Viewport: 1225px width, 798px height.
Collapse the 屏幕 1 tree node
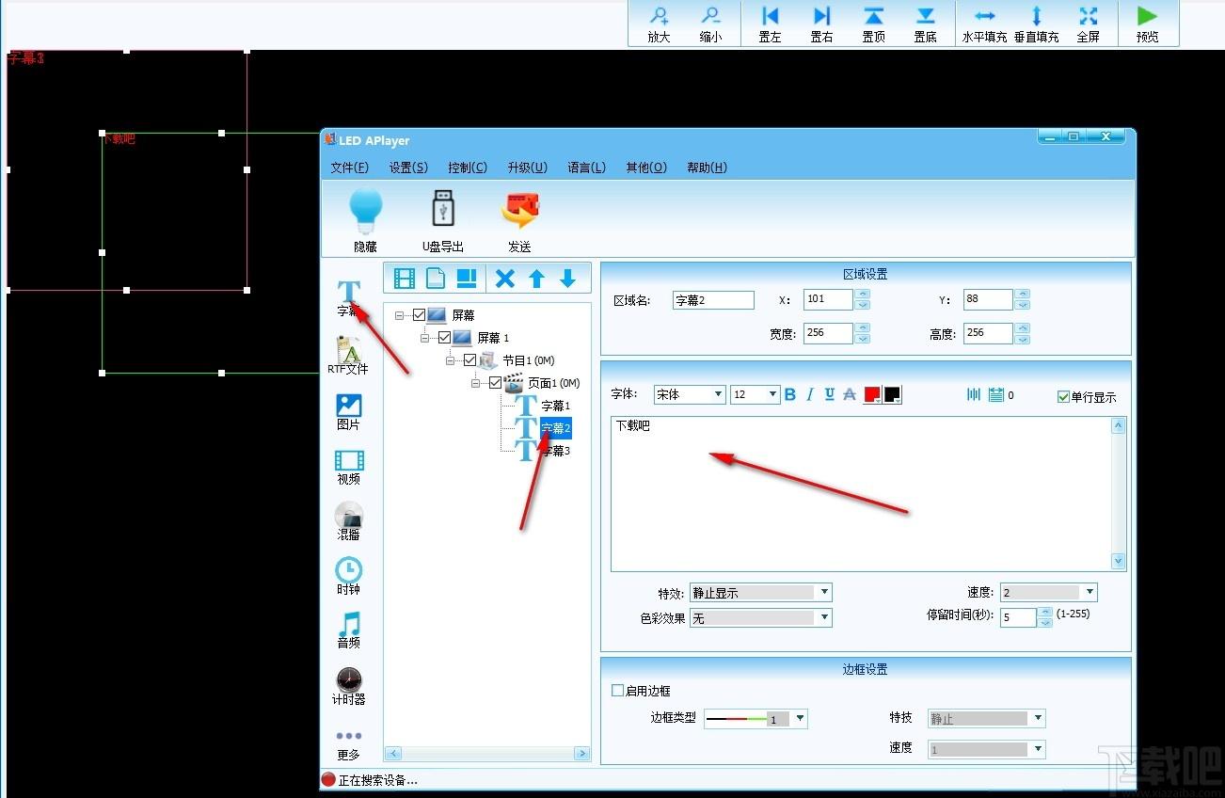click(x=425, y=337)
